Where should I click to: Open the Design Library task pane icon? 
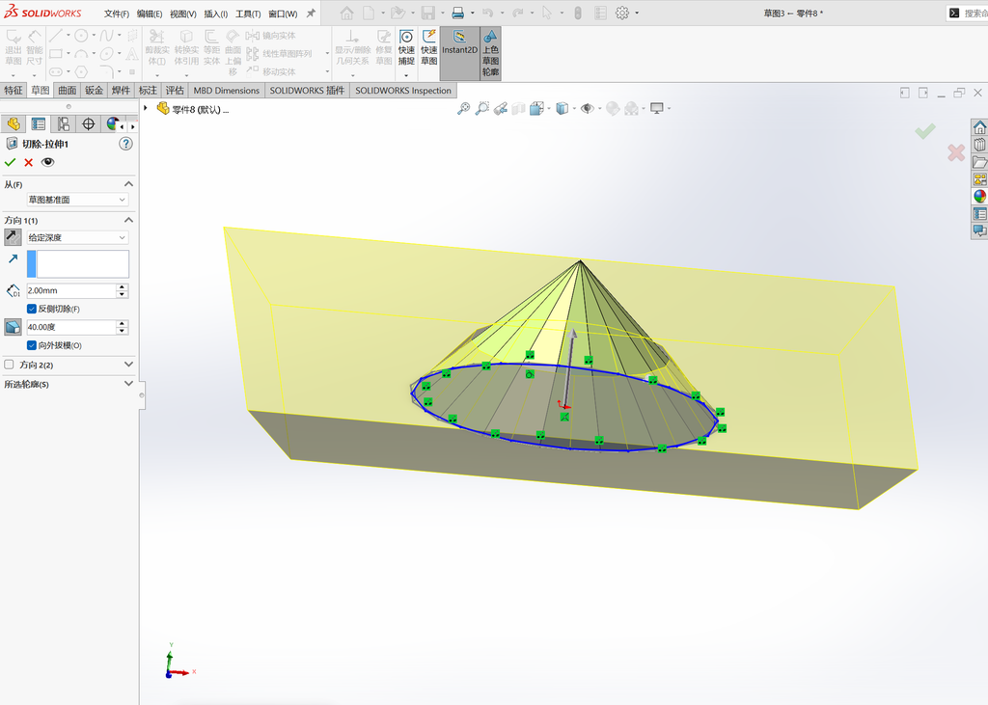click(980, 145)
